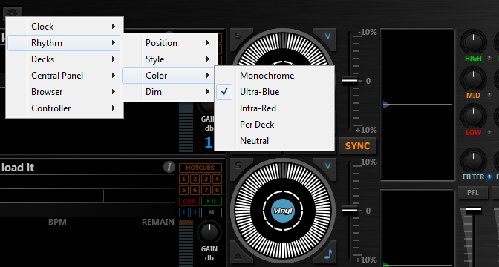Click the red CUE button on lower deck
The image size is (499, 267).
click(x=189, y=201)
